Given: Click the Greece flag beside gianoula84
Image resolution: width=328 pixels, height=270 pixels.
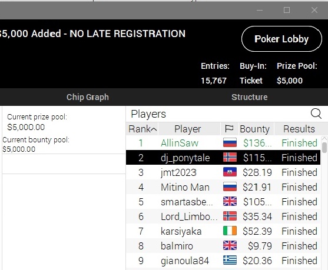Looking at the screenshot, I should click(x=230, y=261).
